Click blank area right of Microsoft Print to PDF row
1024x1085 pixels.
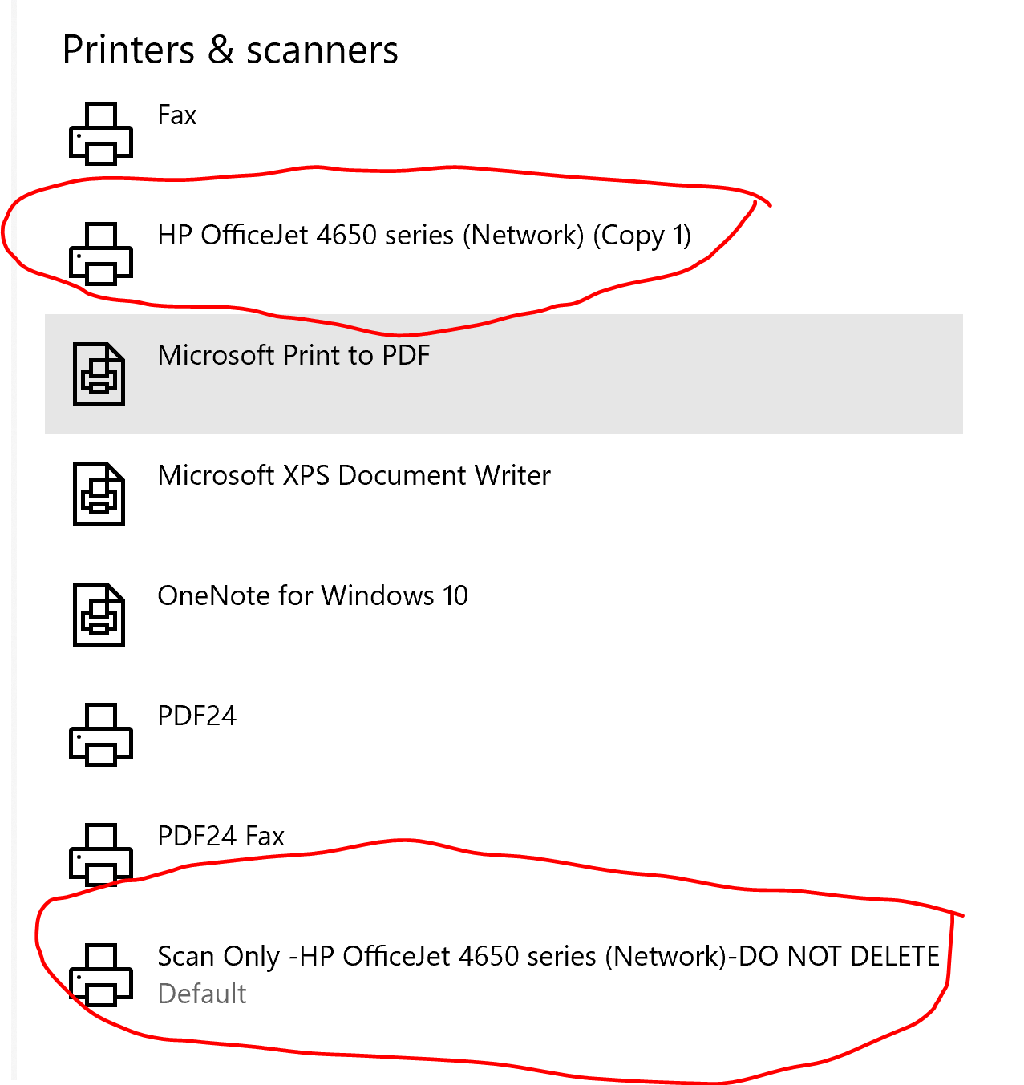coord(698,374)
